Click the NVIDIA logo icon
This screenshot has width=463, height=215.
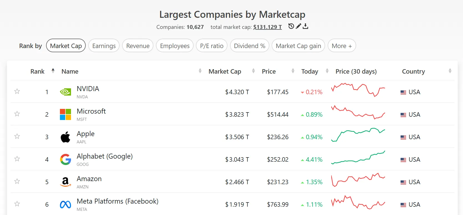click(x=65, y=92)
